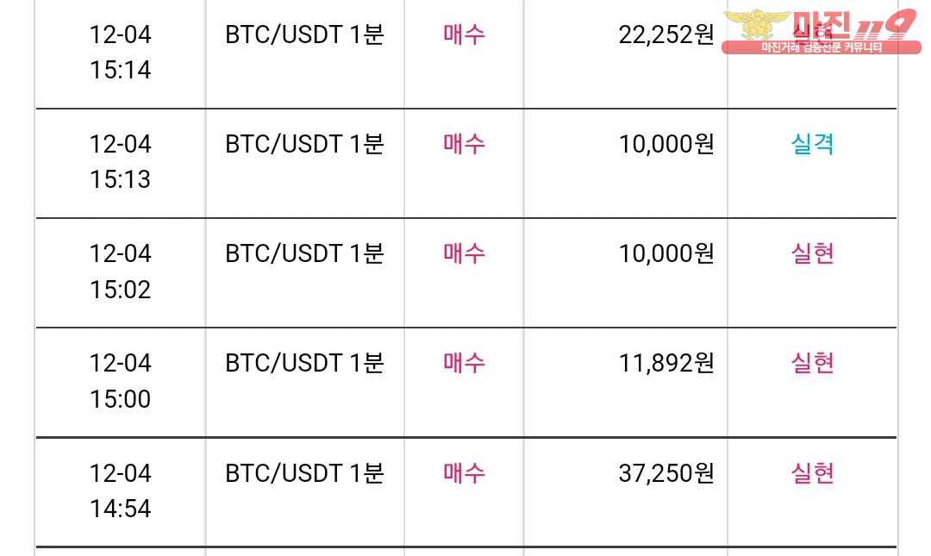
Task: Select the 11,892원 amount
Action: click(x=666, y=363)
